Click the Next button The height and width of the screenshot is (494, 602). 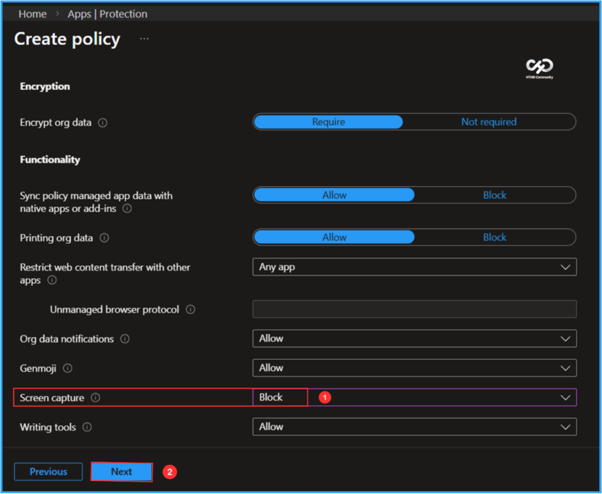121,471
